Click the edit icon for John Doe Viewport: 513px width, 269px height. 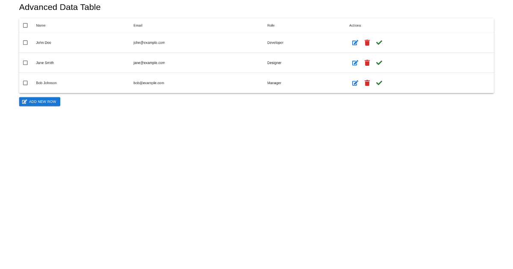355,42
